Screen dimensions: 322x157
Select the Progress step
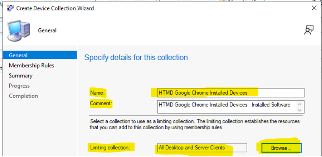click(x=19, y=86)
